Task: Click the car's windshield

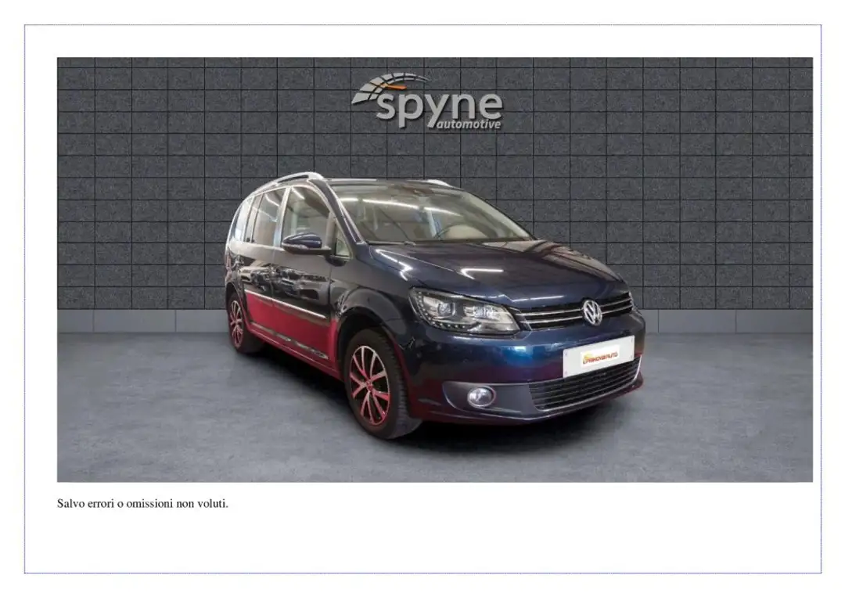Action: (426, 213)
